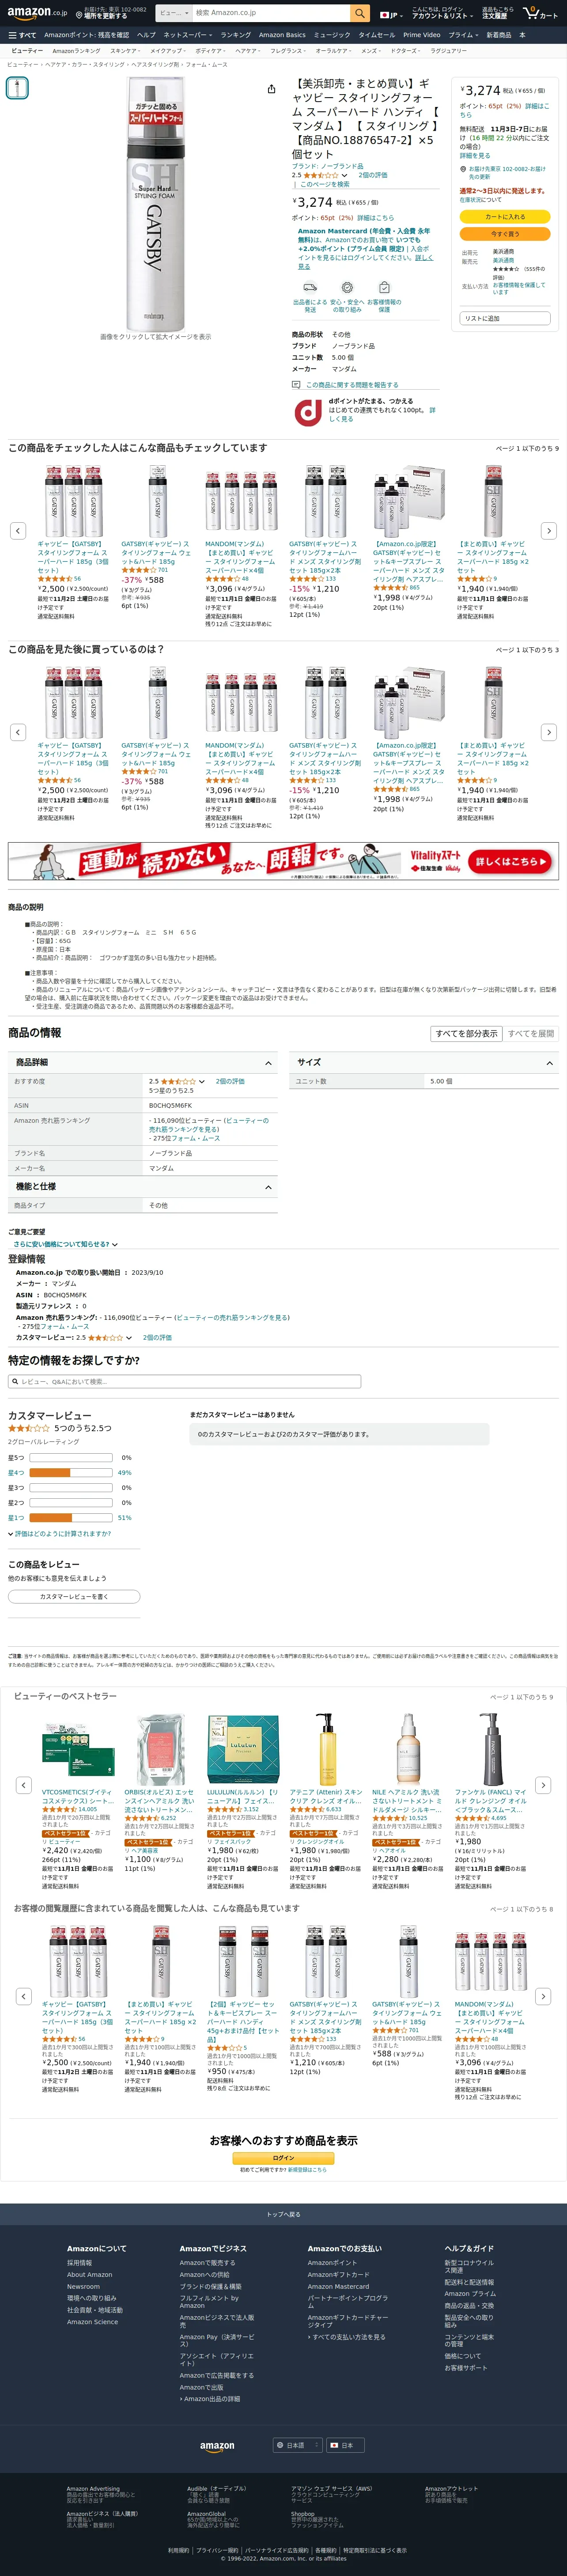
Task: Select すべてを部分表示 toggle button
Action: (466, 1034)
